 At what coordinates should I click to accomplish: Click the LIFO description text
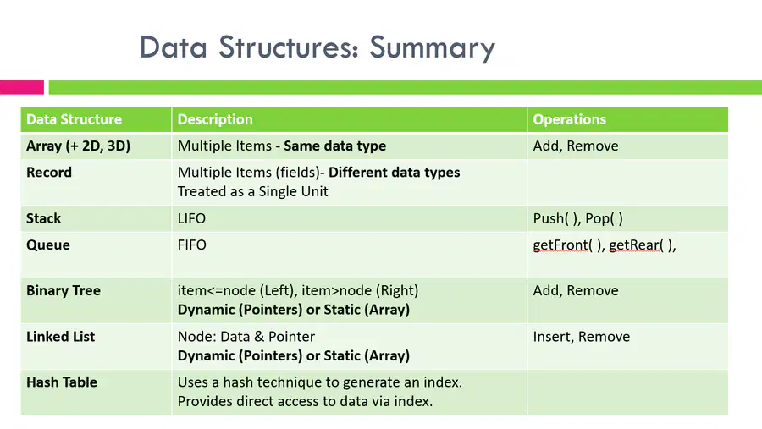click(191, 218)
